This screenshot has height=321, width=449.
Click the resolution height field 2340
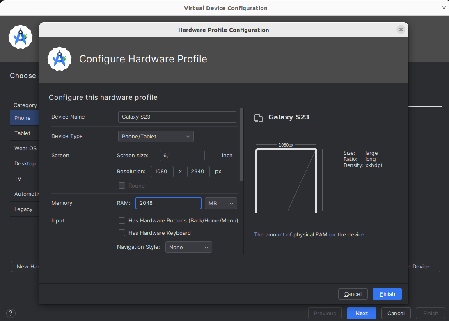[198, 172]
